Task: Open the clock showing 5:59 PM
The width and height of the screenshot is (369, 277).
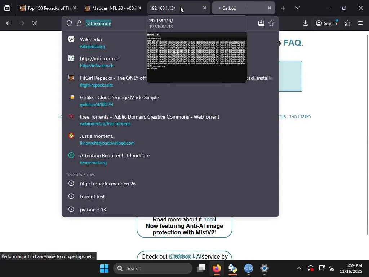Action: point(351,268)
